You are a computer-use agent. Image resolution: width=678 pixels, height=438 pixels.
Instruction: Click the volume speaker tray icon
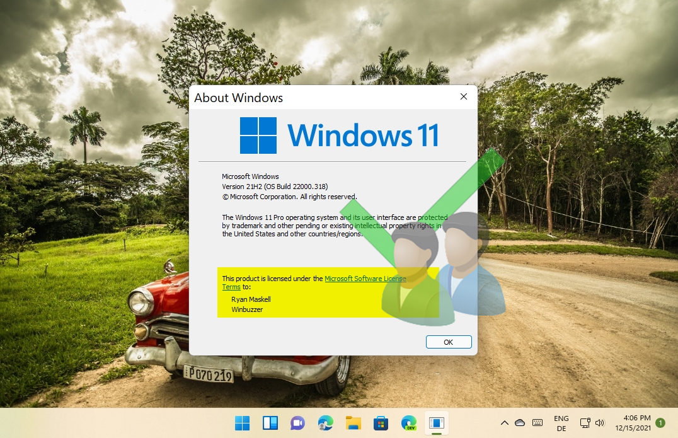pyautogui.click(x=600, y=423)
